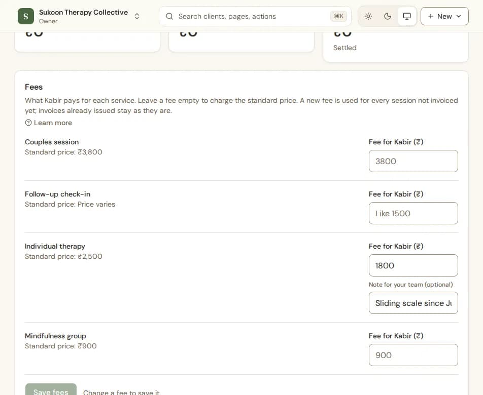Edit the Follow-up check-in fee field
483x395 pixels.
click(x=413, y=213)
